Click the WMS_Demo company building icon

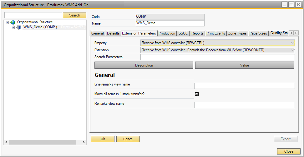[x=19, y=27]
